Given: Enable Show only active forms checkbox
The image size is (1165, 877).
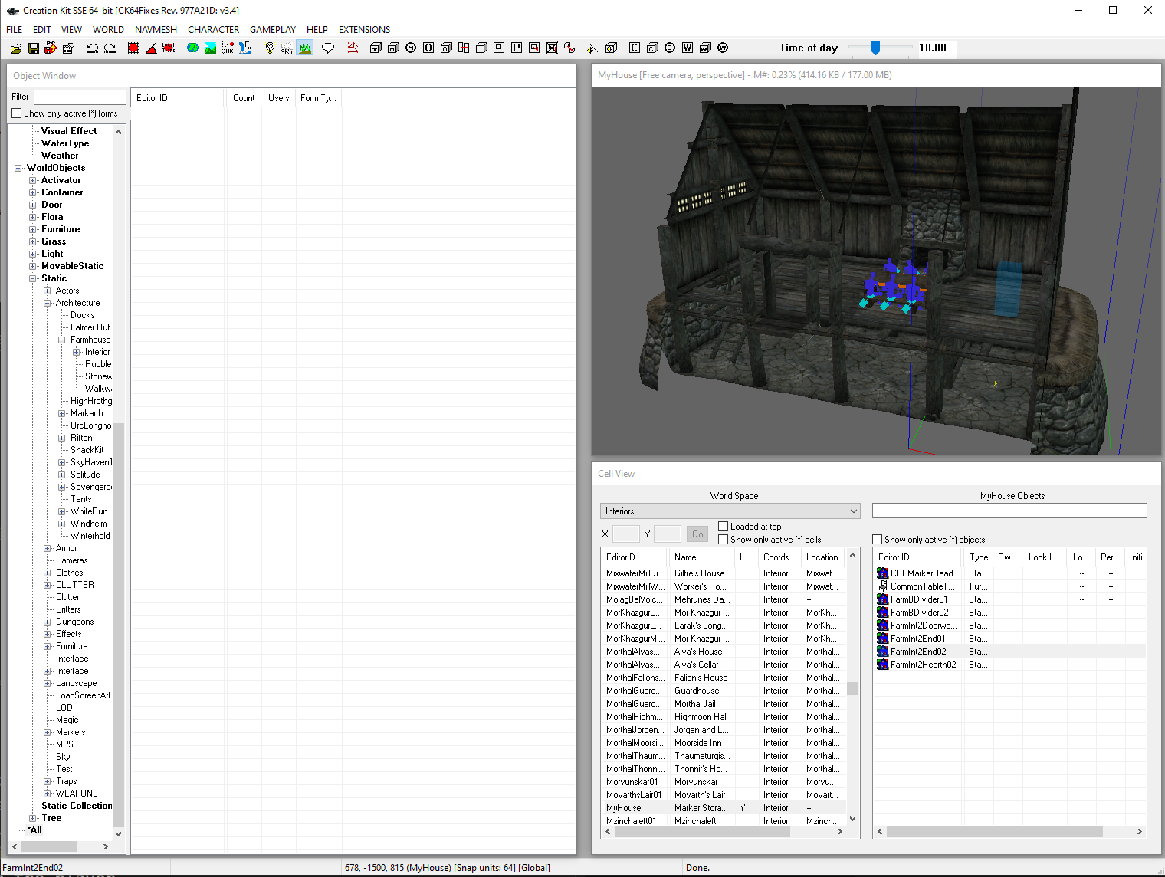Looking at the screenshot, I should pos(17,113).
